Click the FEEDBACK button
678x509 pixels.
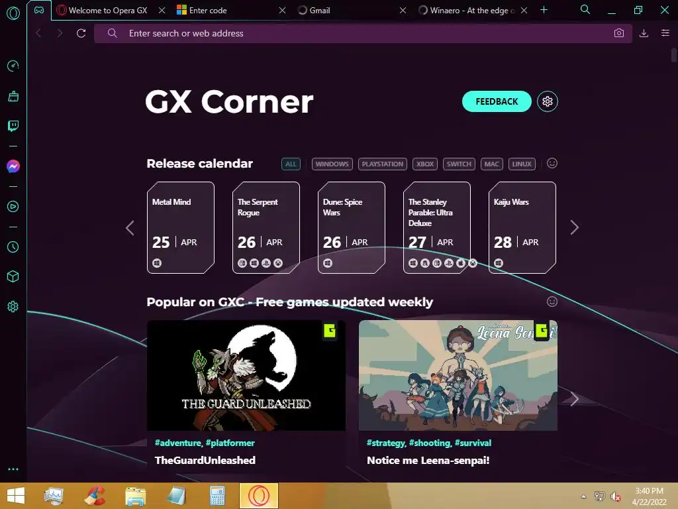497,101
